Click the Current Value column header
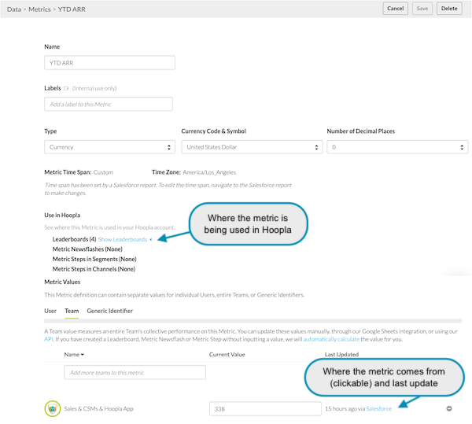Screen dimensions: 472x424 (227, 355)
